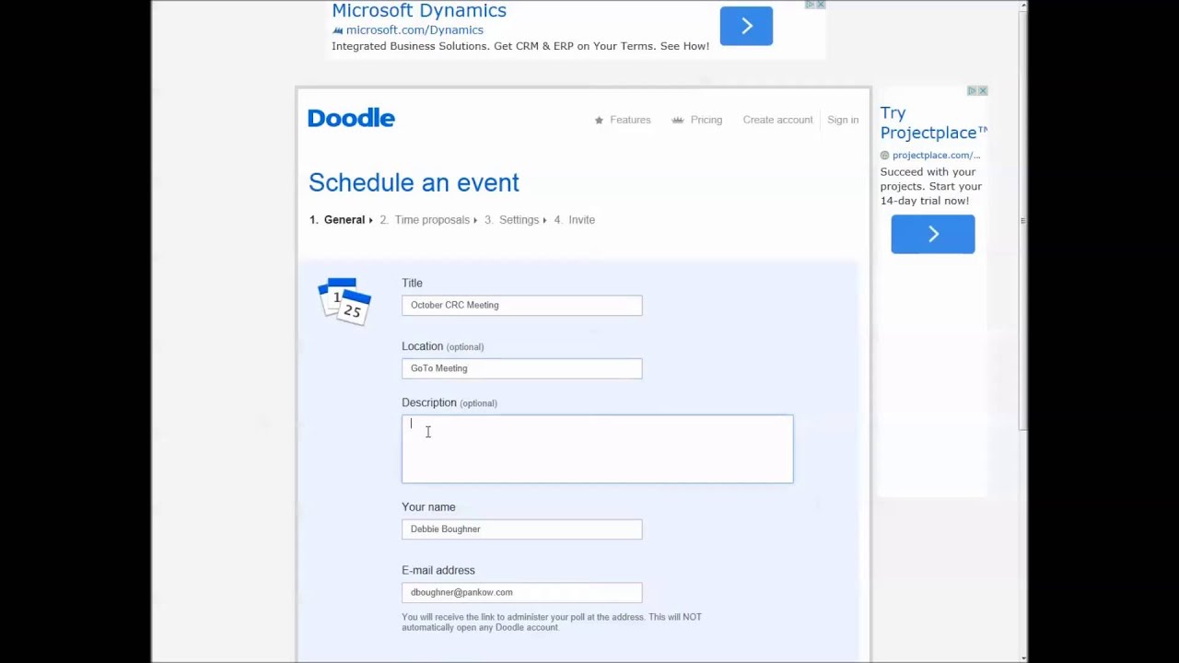Click the Try Projectplace ad headline
1179x663 pixels.
(933, 122)
